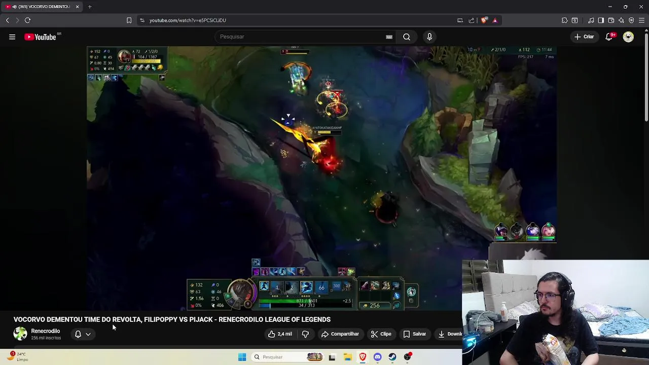This screenshot has height=365, width=649.
Task: Open the account avatar menu
Action: tap(628, 36)
